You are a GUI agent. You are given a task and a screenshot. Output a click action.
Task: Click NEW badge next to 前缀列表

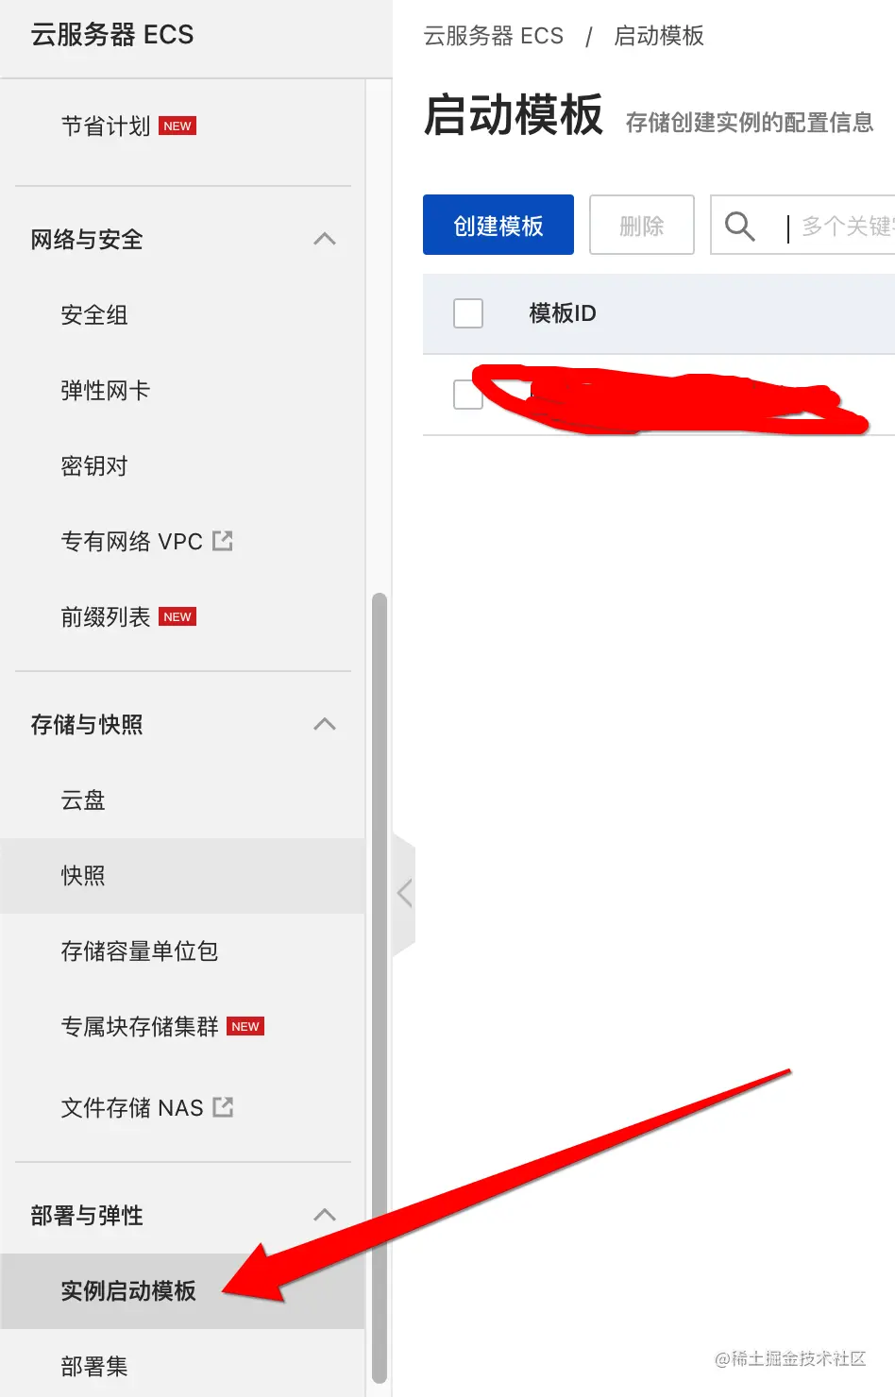tap(177, 616)
